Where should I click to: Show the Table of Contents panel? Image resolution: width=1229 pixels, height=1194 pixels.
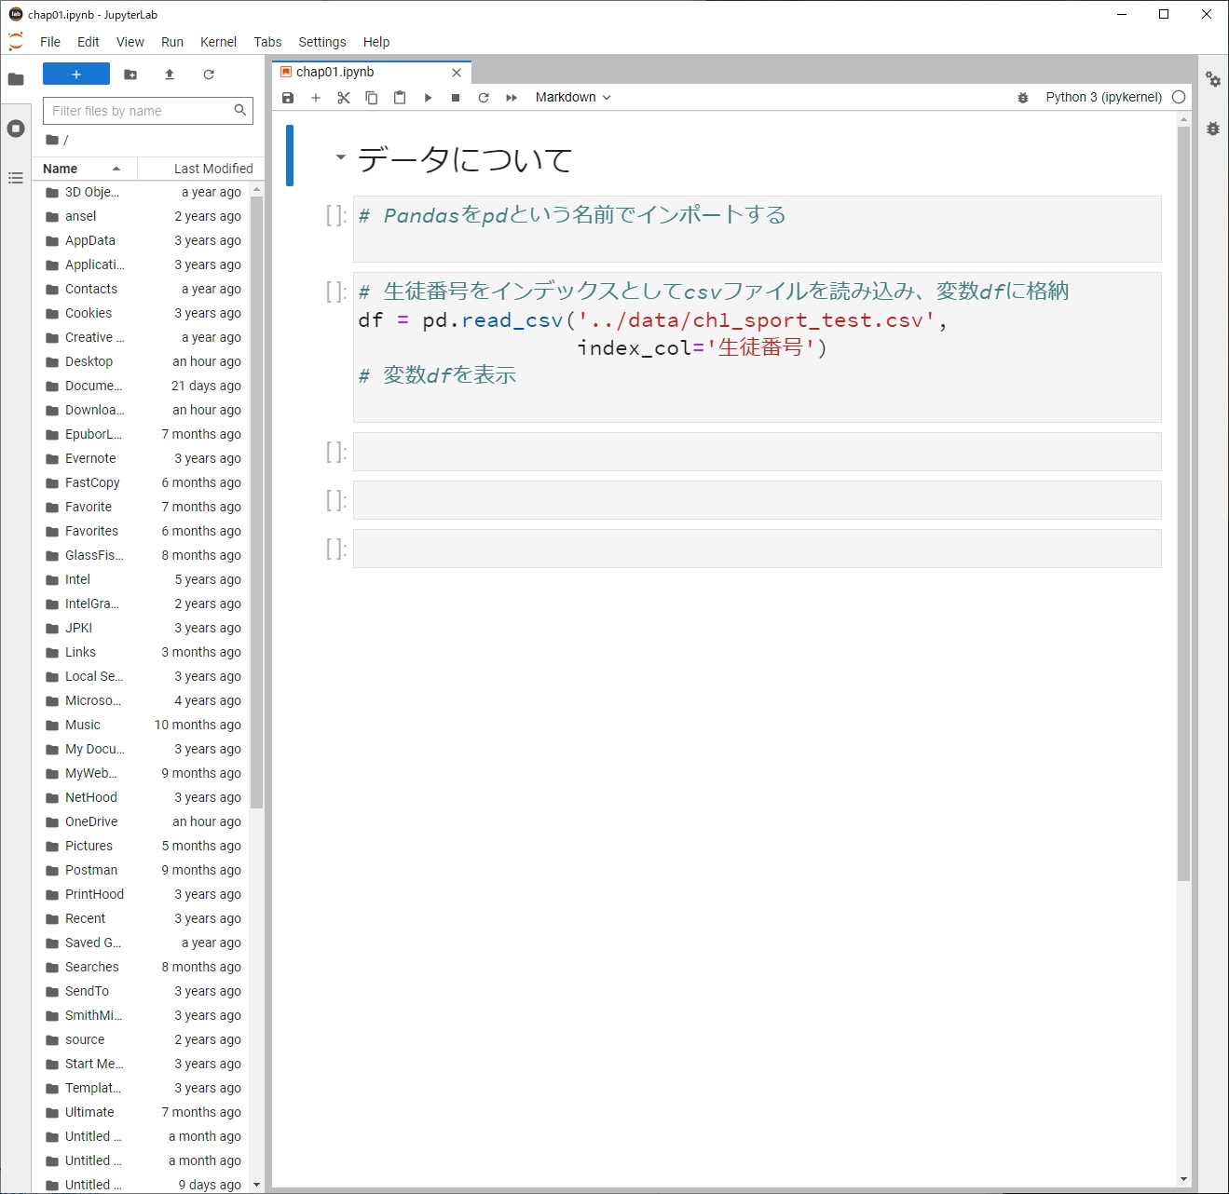point(16,178)
